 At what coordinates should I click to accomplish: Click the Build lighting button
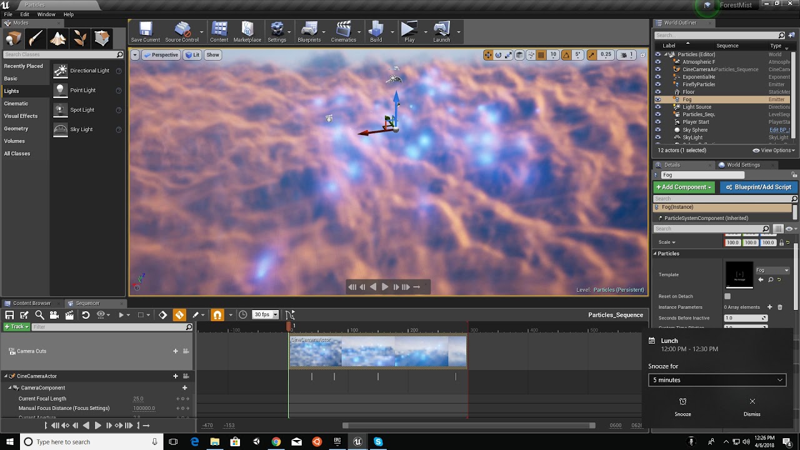coord(376,32)
